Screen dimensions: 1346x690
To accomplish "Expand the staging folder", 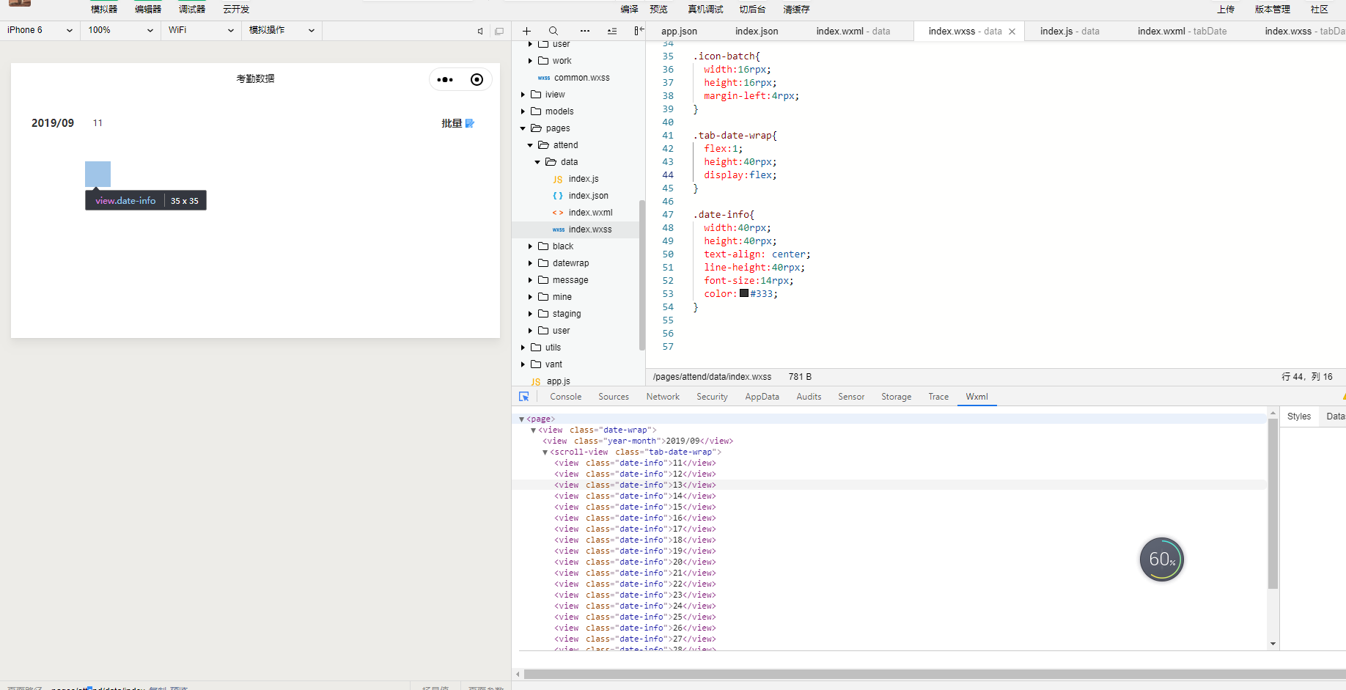I will click(x=530, y=314).
